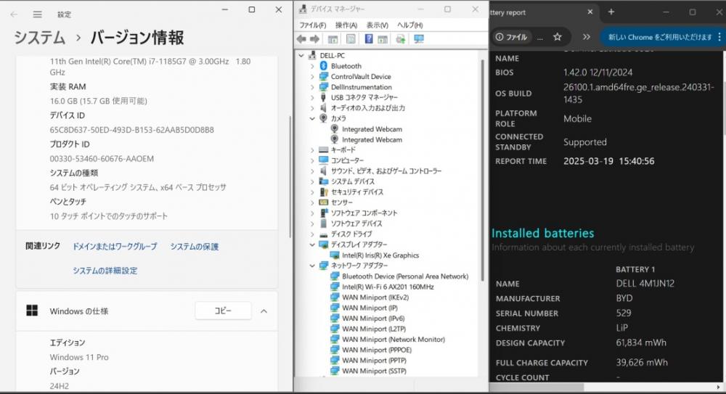Select WAN Miniport (Network Monitor)
The image size is (726, 394).
pos(393,340)
